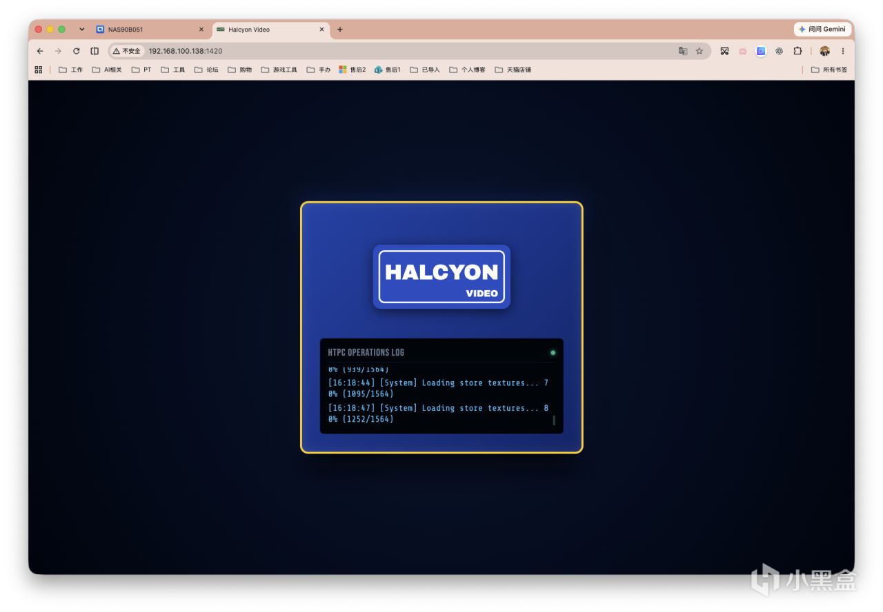
Task: Click the red close window button
Action: coord(39,30)
